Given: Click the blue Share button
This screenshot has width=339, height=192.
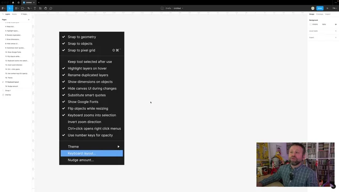Looking at the screenshot, I should click(320, 8).
